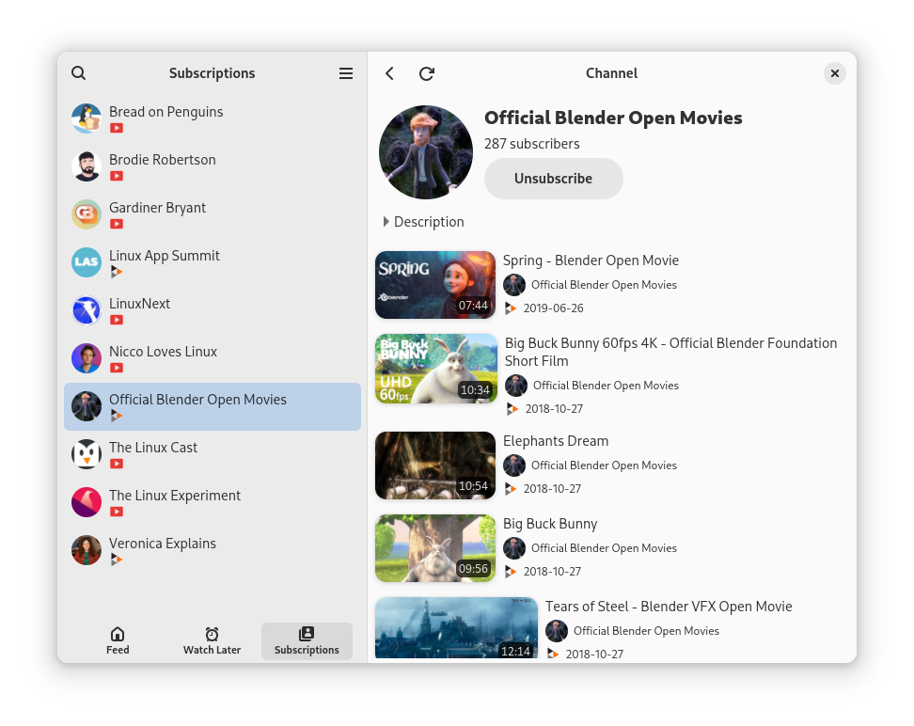Play the 09:56 Big Buck Bunny thumbnail
This screenshot has width=914, height=726.
(434, 548)
